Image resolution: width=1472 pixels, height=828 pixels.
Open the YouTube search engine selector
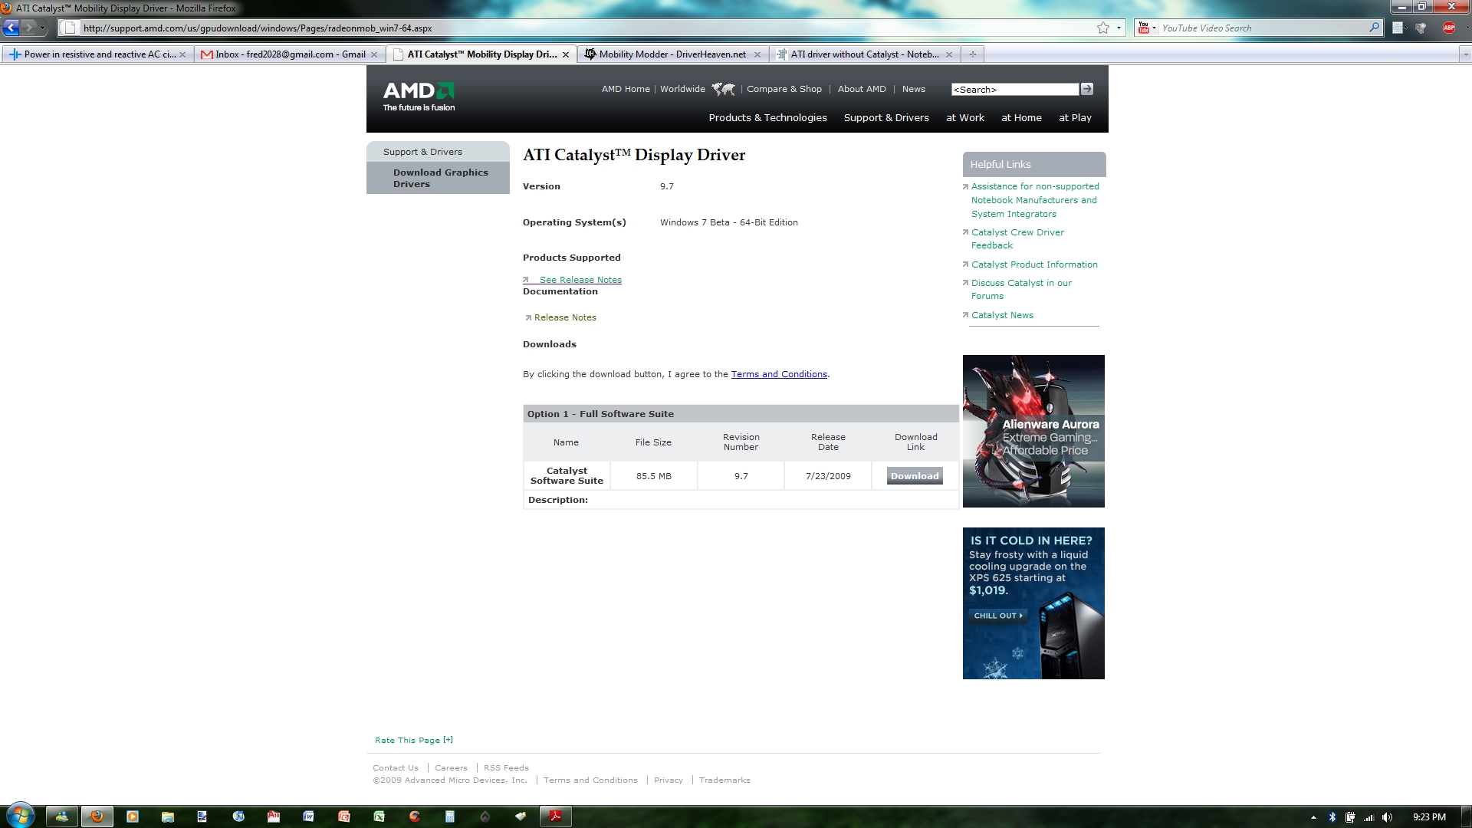point(1147,28)
